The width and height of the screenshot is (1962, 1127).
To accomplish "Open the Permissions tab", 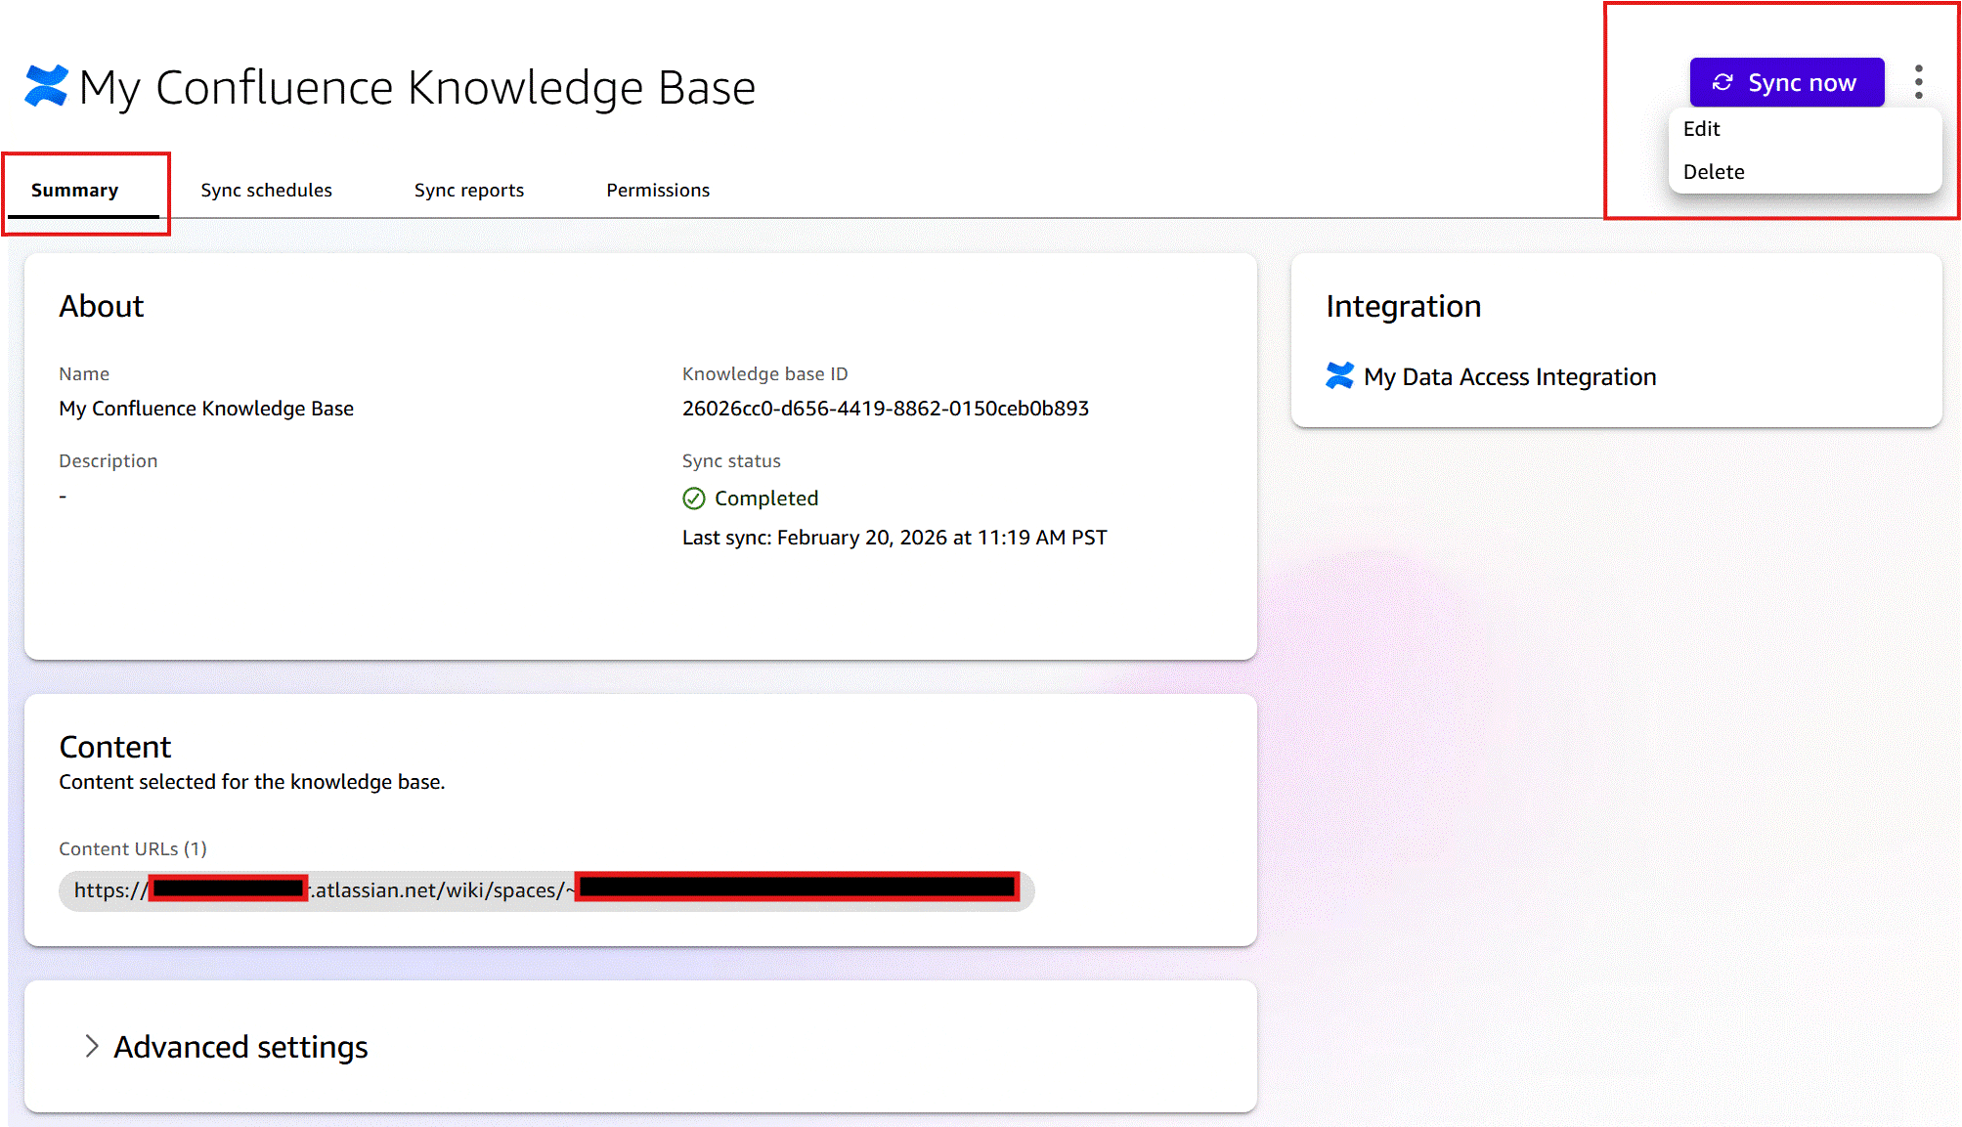I will click(657, 190).
